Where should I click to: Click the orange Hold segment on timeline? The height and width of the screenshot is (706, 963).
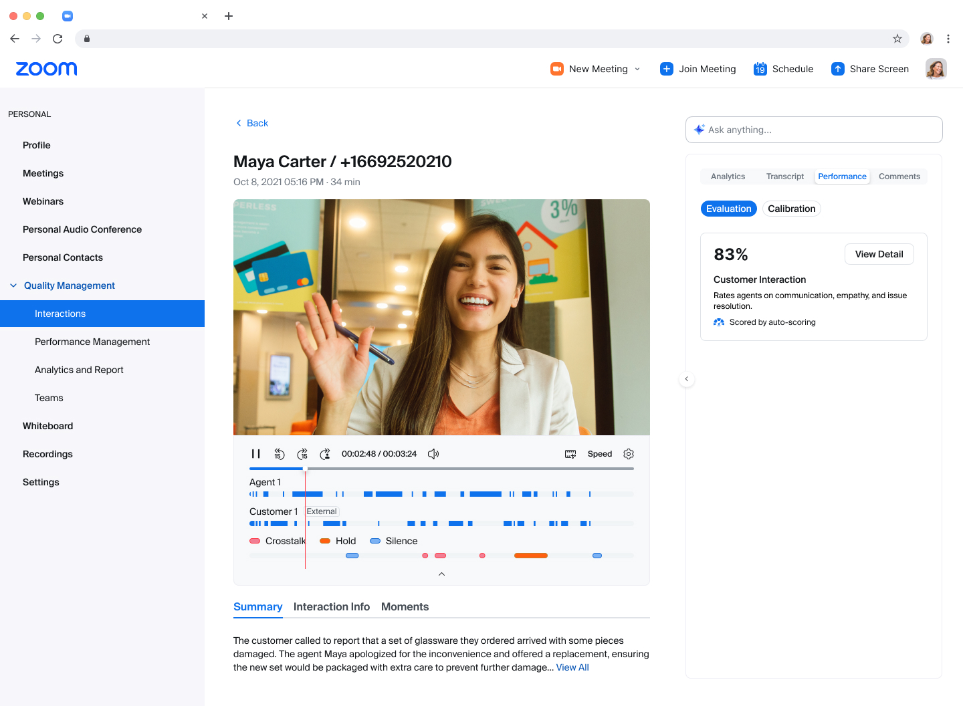coord(530,556)
